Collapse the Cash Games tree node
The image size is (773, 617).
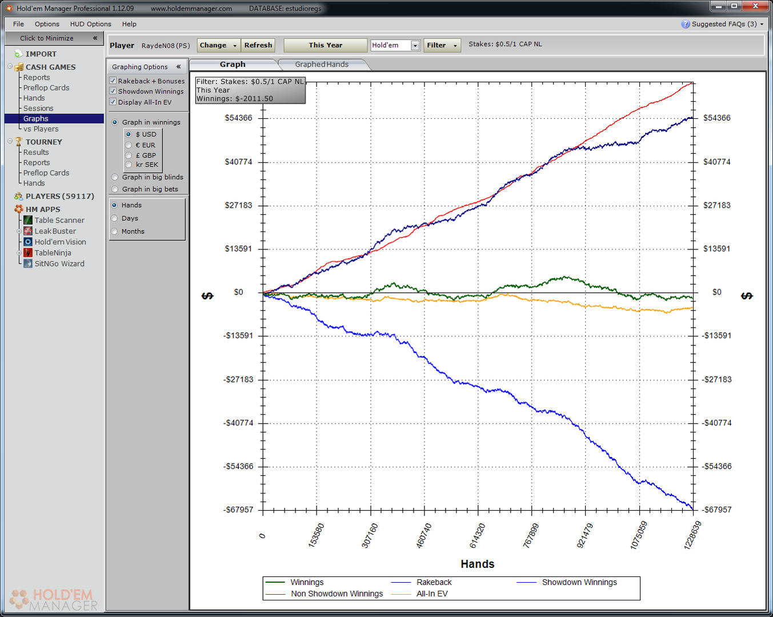pyautogui.click(x=10, y=67)
